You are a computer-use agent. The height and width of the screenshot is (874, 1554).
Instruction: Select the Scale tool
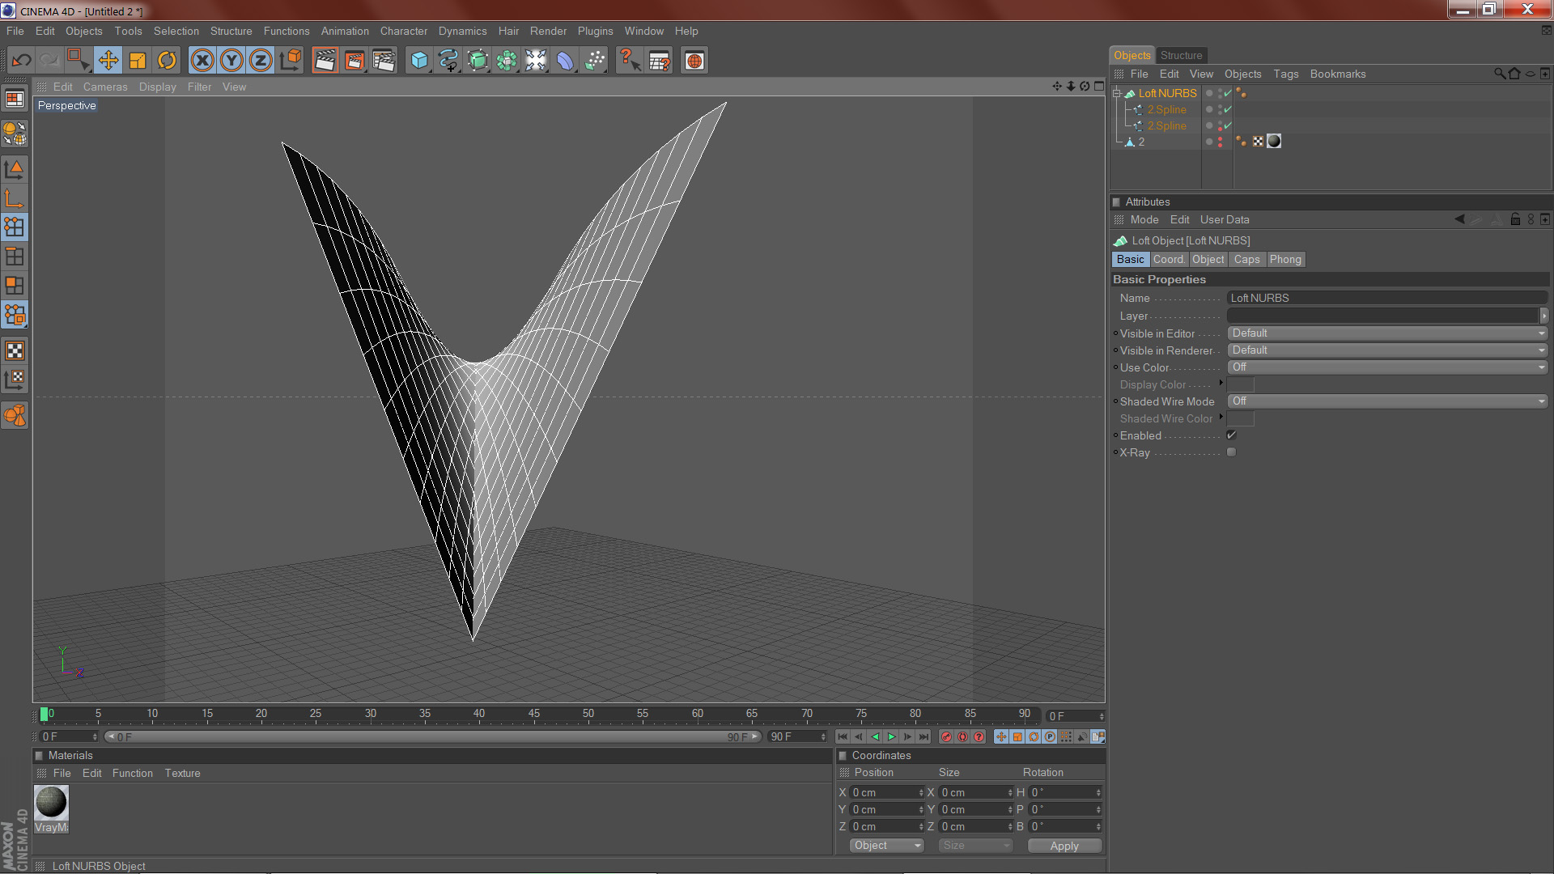pos(138,61)
